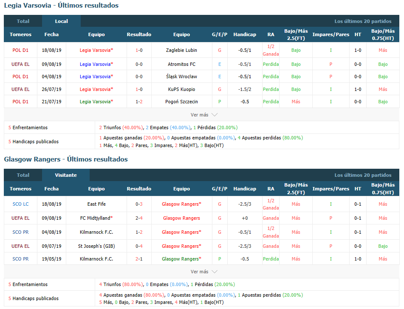The image size is (404, 309).
Task: Switch to the Total tab for Glasgow Rangers
Action: click(x=23, y=175)
